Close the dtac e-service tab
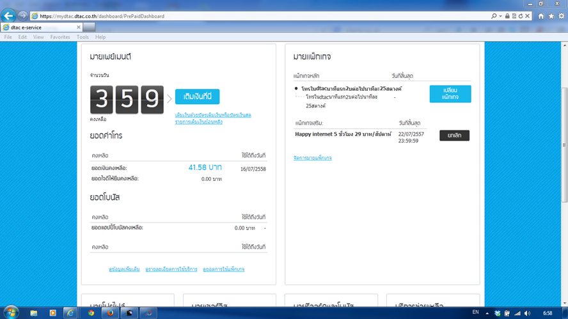This screenshot has width=568, height=319. pyautogui.click(x=79, y=27)
